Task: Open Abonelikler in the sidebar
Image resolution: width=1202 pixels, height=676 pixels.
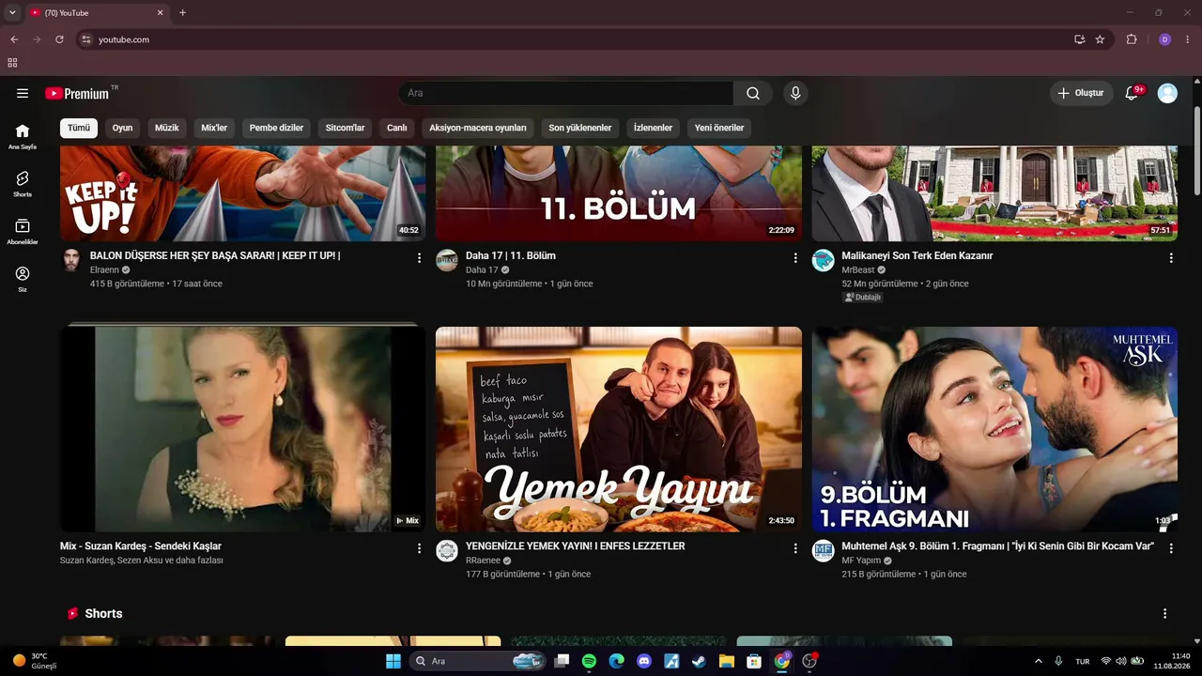Action: click(23, 231)
